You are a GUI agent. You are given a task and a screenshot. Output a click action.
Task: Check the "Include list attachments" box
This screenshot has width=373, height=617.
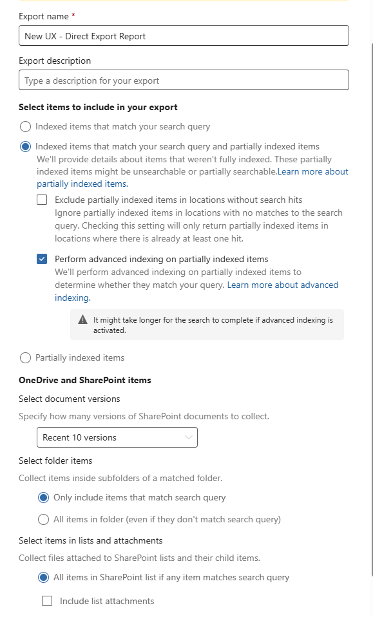46,601
